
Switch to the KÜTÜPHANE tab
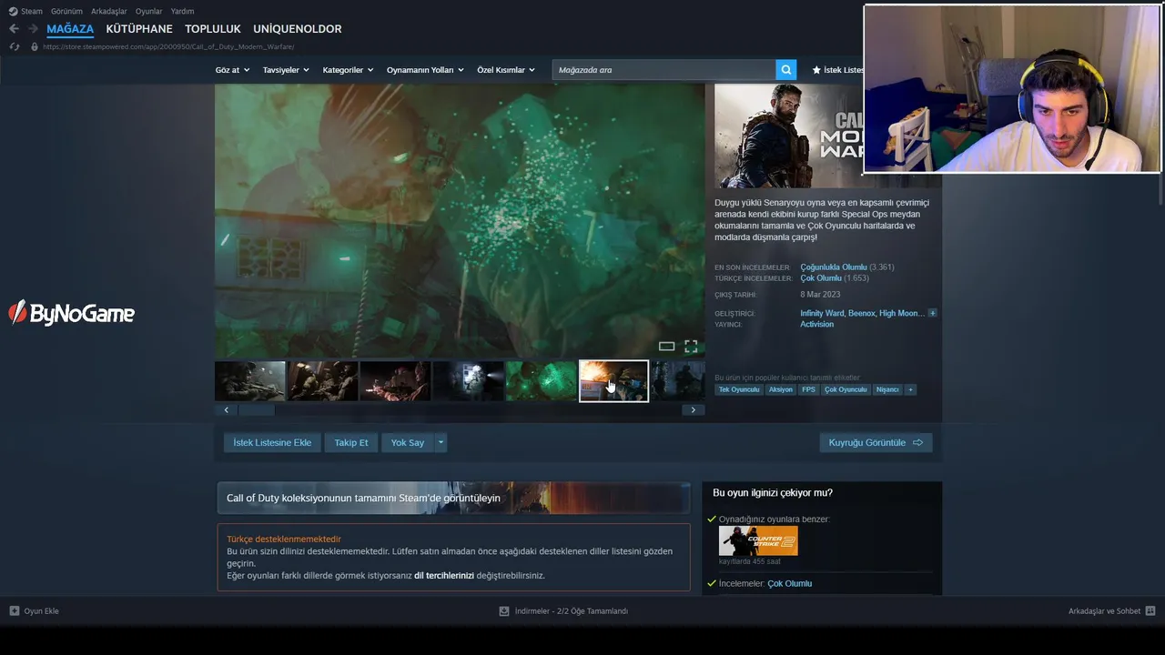[139, 29]
